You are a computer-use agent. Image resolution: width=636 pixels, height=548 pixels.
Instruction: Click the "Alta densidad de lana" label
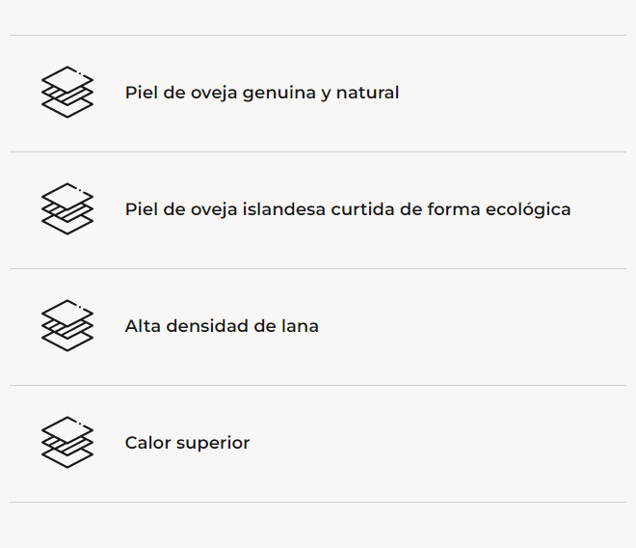coord(222,326)
